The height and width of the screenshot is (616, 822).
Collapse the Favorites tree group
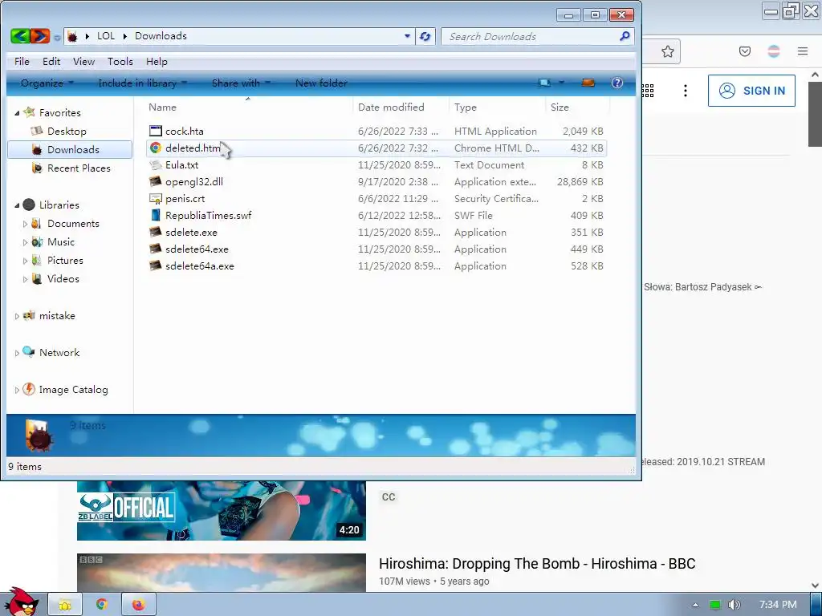pos(17,113)
